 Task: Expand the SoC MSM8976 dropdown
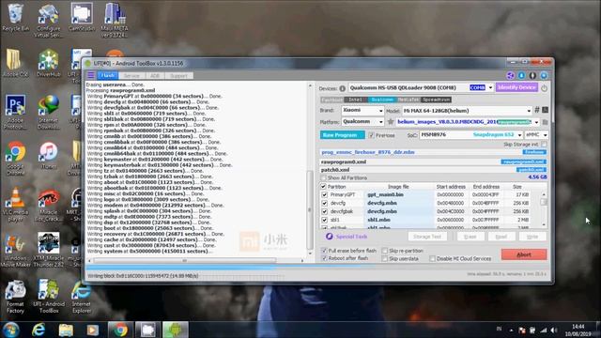pos(519,135)
